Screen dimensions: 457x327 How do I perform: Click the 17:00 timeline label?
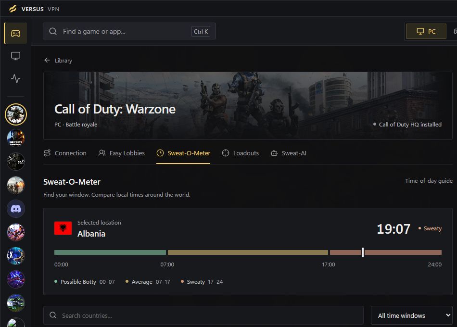click(x=329, y=264)
